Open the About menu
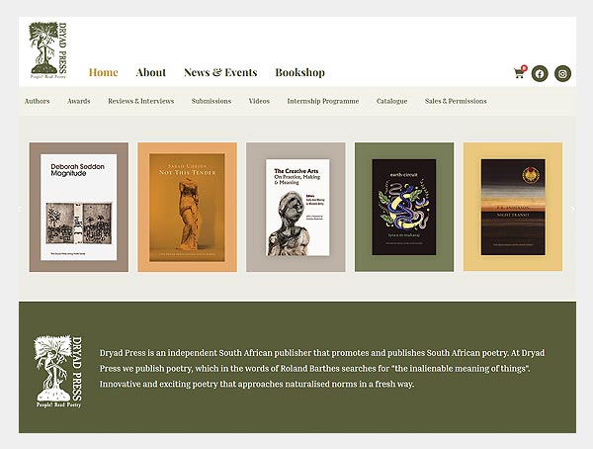The image size is (593, 449). (151, 72)
